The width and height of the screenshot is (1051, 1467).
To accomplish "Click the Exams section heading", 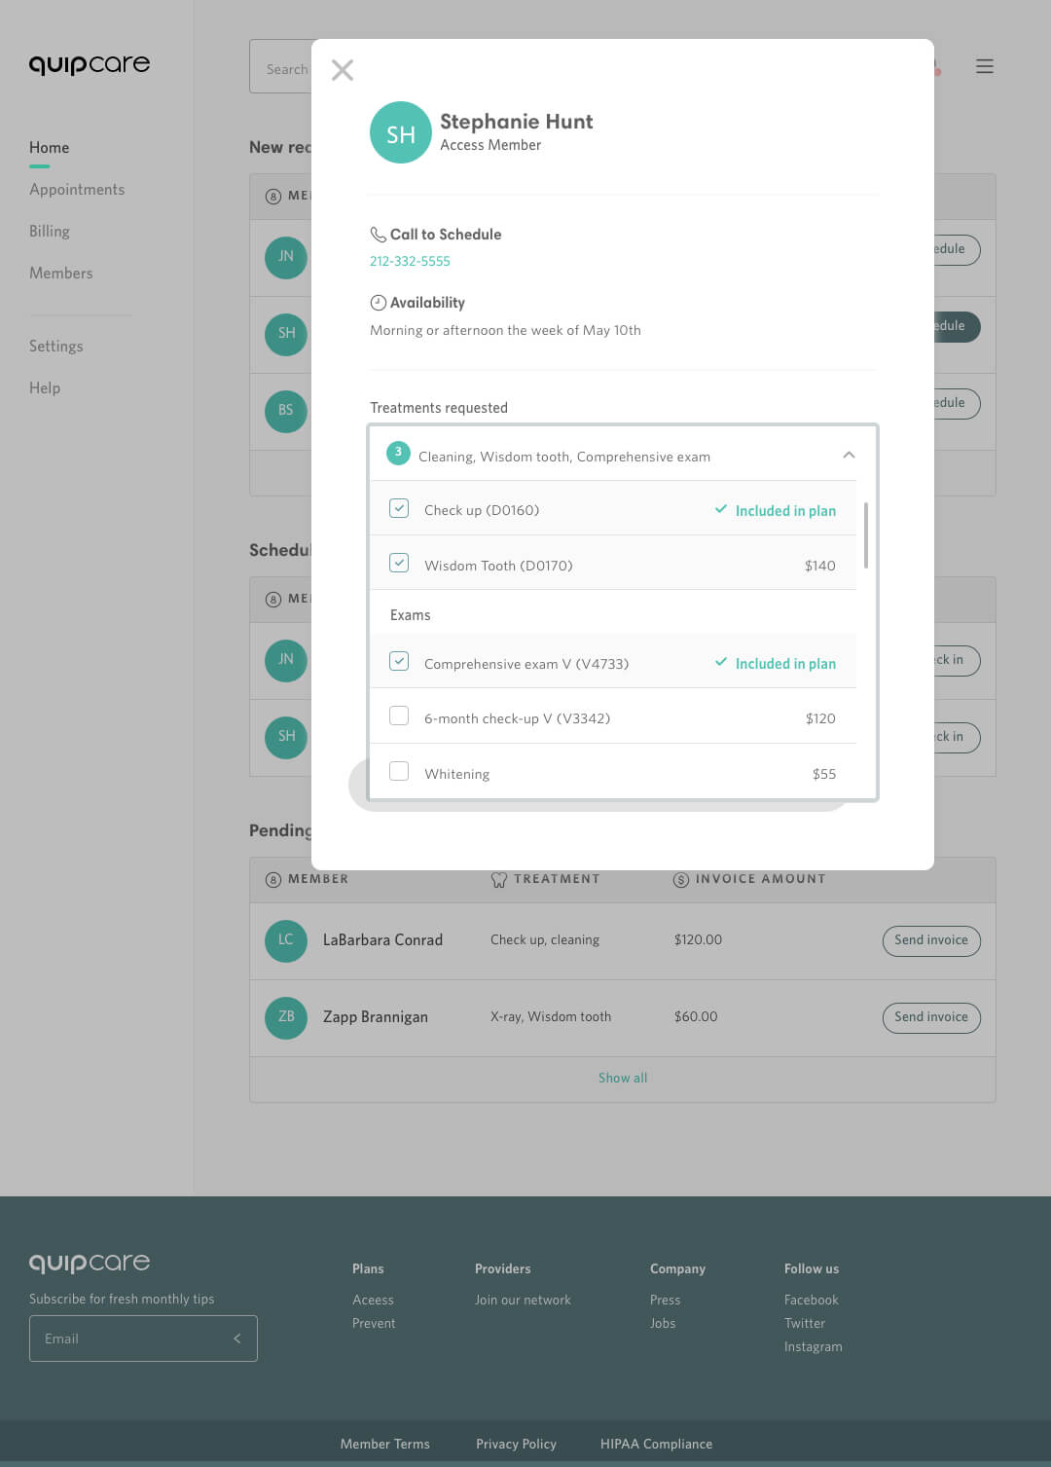I will tap(411, 615).
